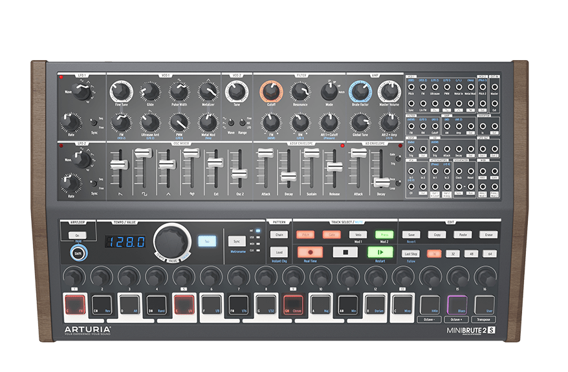Image resolution: width=568 pixels, height=372 pixels.
Task: Tap step pad 5 labeled E 1/4
Action: pos(185,304)
